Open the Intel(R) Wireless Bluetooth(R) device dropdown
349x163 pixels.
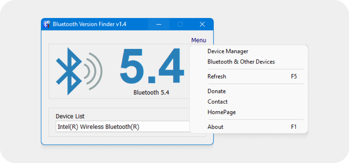[x=123, y=127]
